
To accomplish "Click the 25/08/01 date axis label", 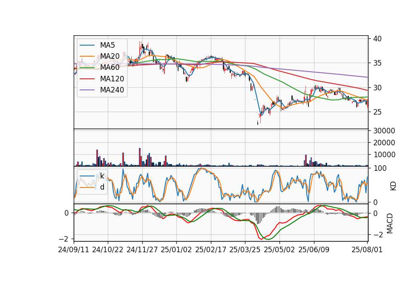I will click(367, 250).
